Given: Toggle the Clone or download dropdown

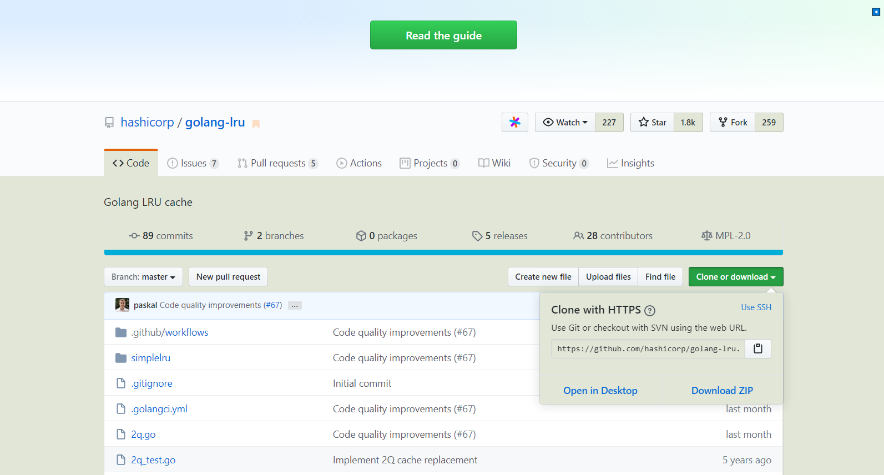Looking at the screenshot, I should [x=736, y=277].
